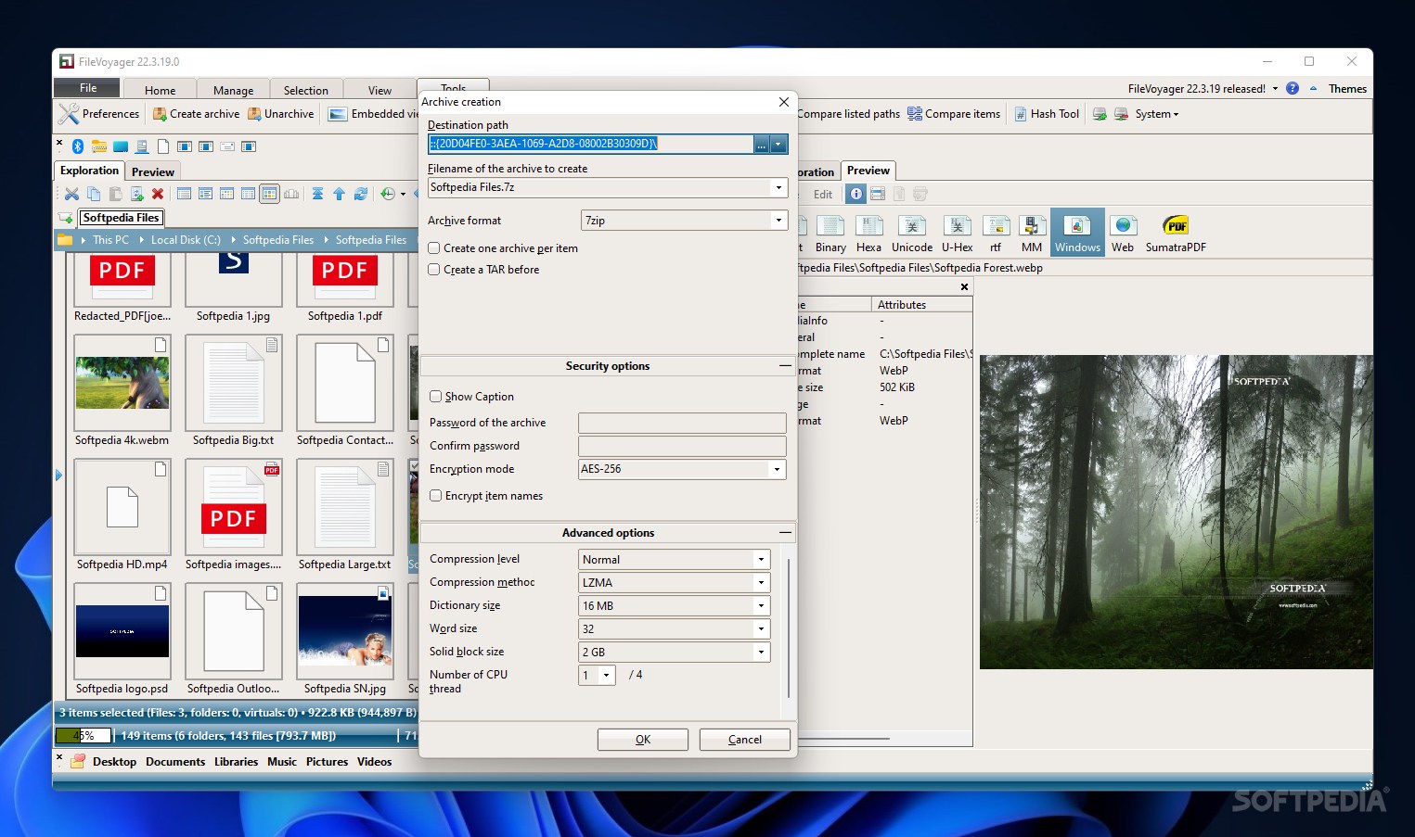Open the Bluetooth icon in the quick toolbar
Screen dimensions: 1415x837
(78, 146)
